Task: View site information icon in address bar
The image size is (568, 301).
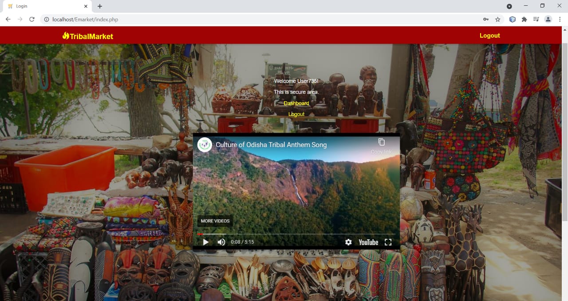Action: 47,19
